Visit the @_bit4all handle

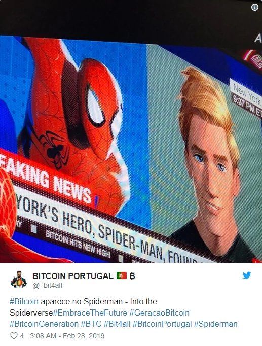coord(47,285)
